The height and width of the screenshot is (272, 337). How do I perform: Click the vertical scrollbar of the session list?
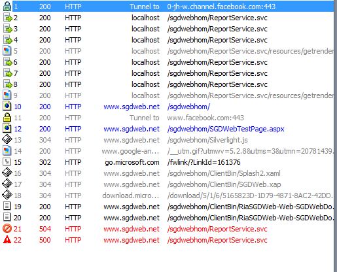pyautogui.click(x=336, y=136)
